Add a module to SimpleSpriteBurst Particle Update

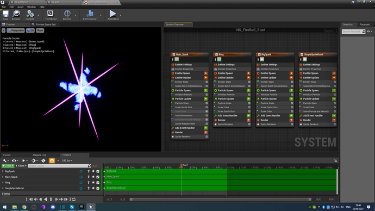334,99
